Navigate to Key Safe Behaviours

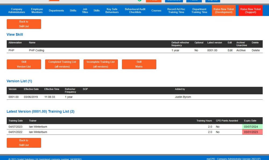112,11
